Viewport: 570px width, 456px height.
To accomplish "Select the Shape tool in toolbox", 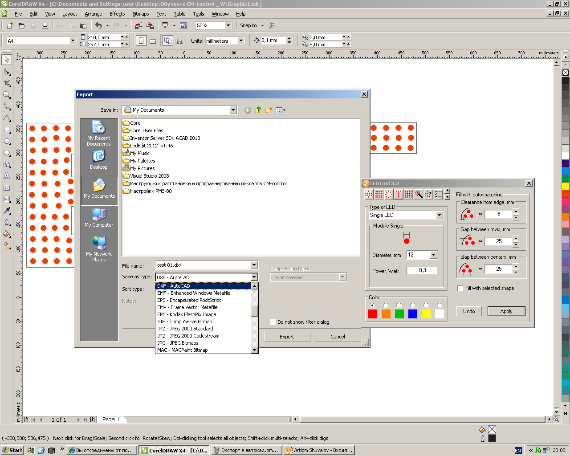I will pos(7,71).
